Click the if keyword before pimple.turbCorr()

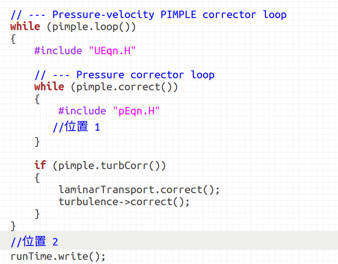point(40,165)
